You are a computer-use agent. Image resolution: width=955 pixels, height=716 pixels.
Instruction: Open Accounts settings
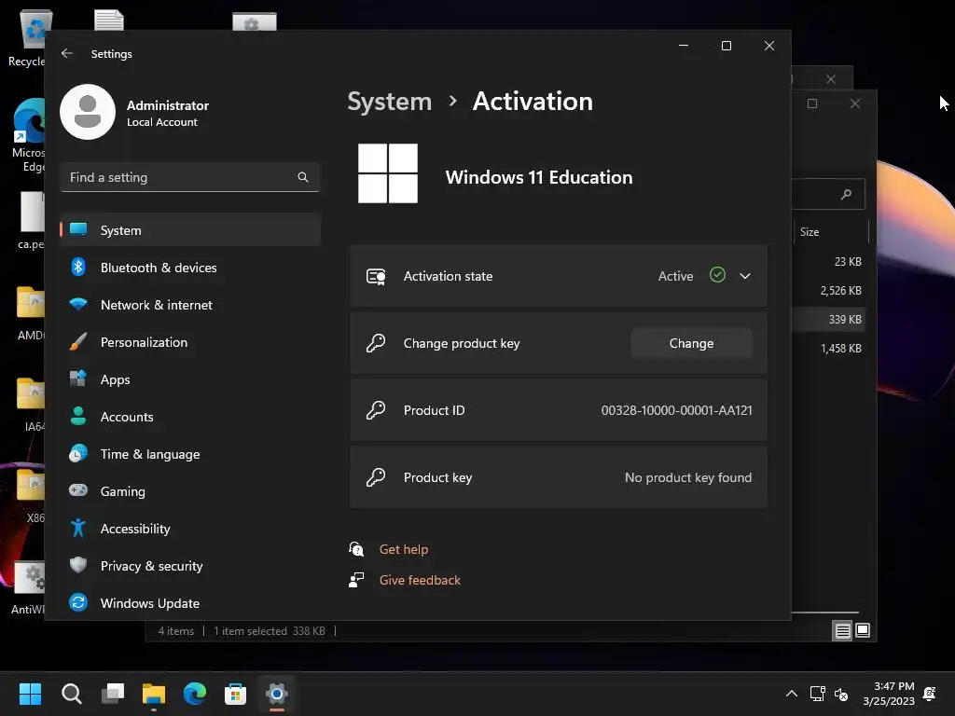point(190,417)
